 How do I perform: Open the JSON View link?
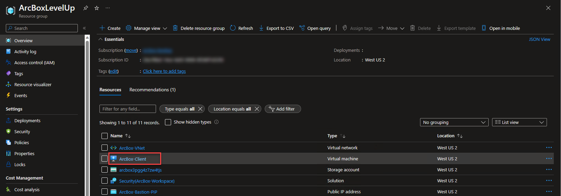[539, 39]
